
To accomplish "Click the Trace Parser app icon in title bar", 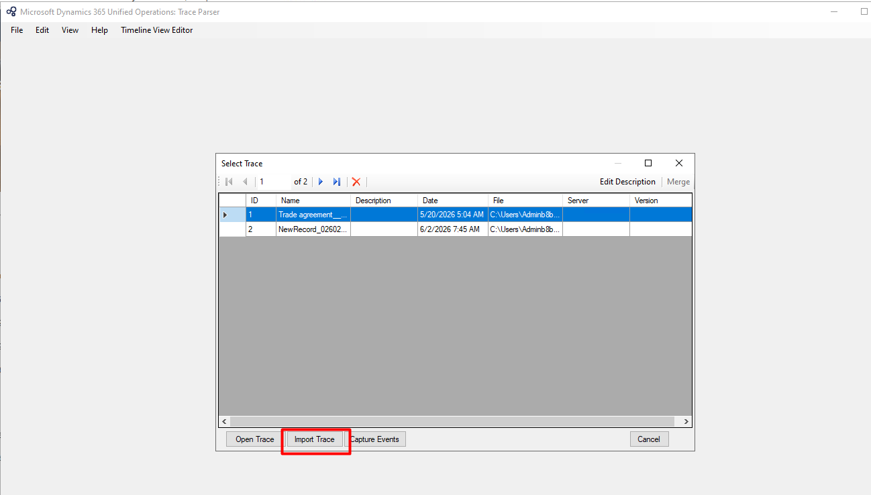I will (x=11, y=11).
